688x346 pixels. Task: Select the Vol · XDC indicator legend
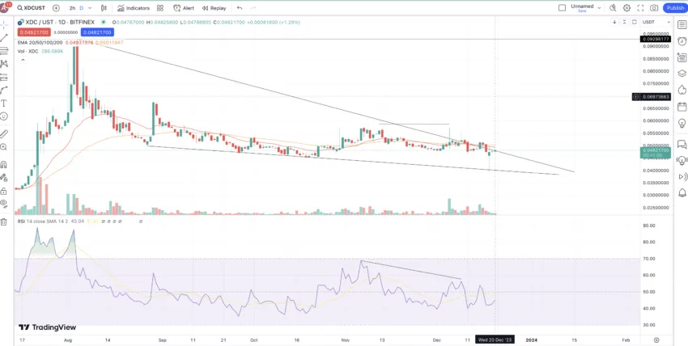(x=28, y=51)
